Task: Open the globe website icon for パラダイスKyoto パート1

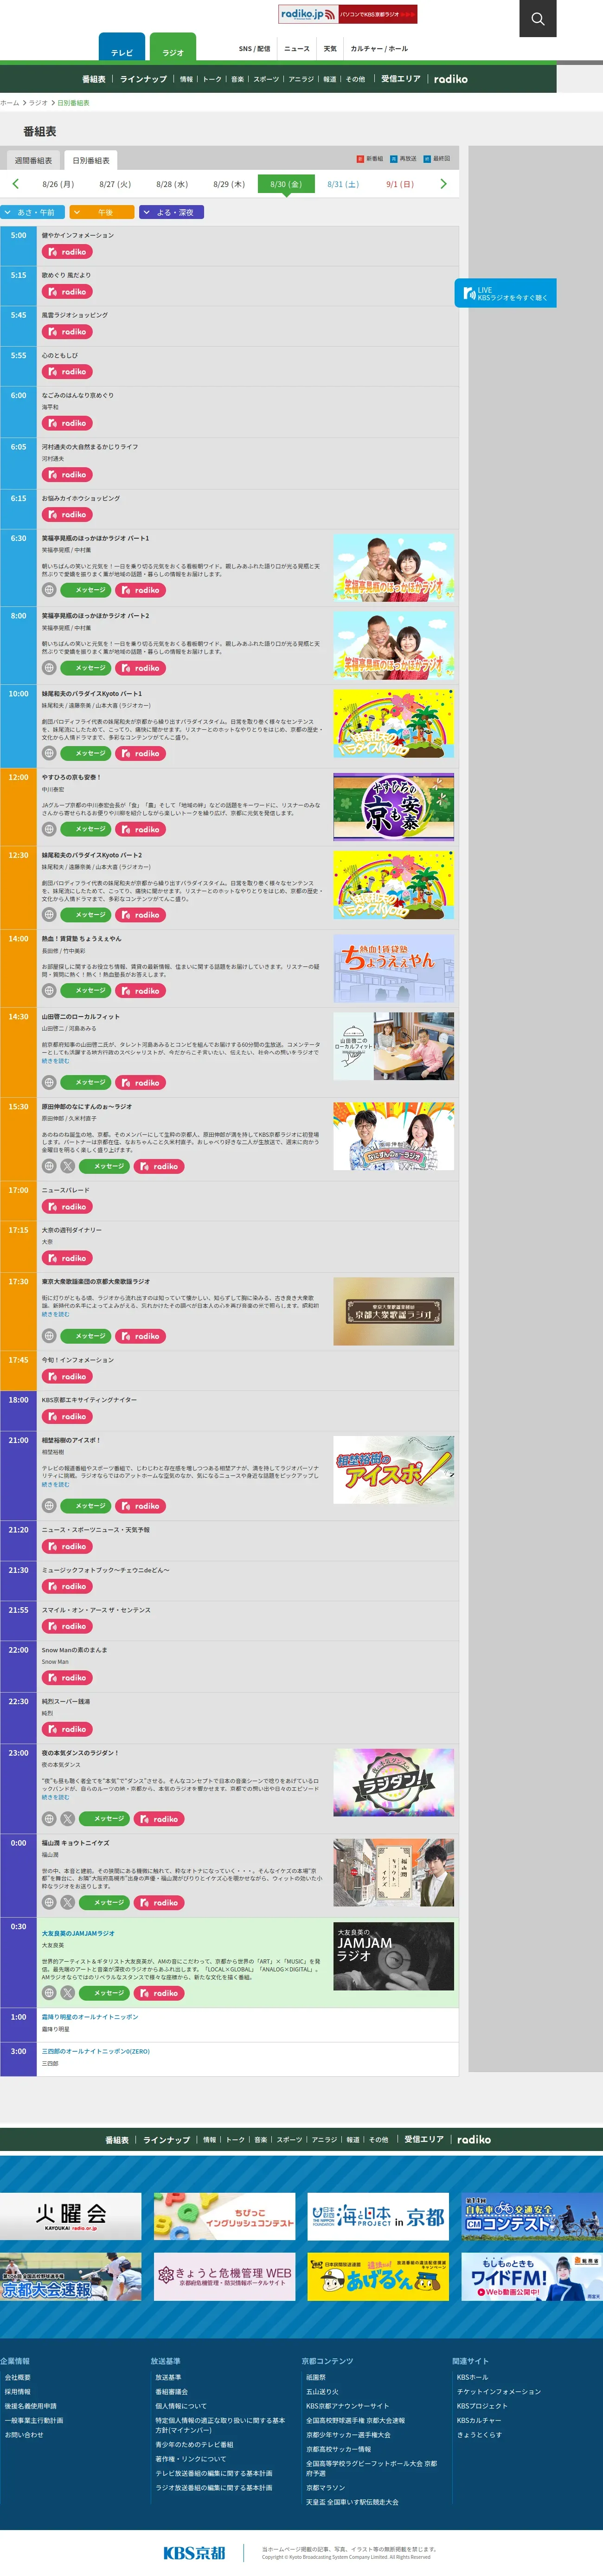Action: coord(49,754)
